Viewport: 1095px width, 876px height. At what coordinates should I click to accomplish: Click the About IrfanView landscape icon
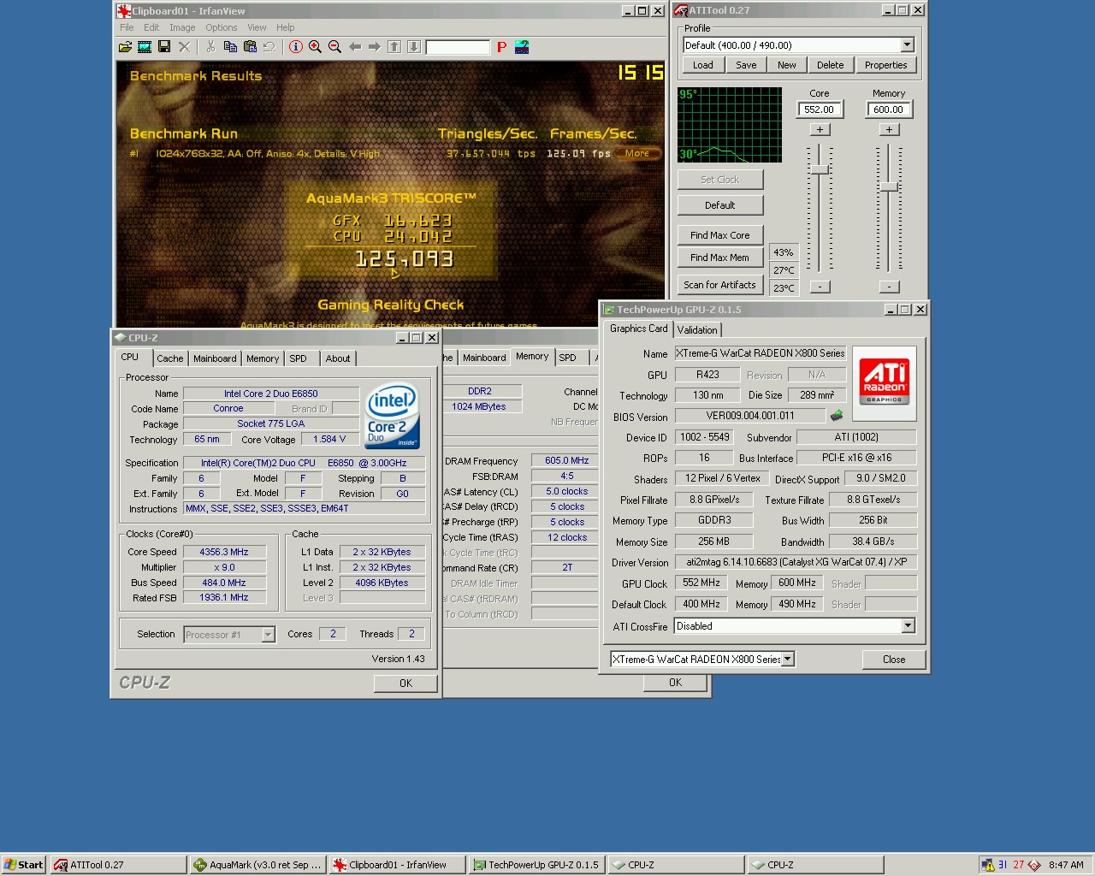point(521,47)
